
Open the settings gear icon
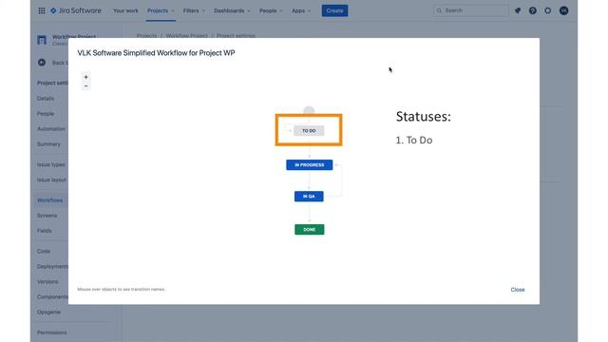548,10
